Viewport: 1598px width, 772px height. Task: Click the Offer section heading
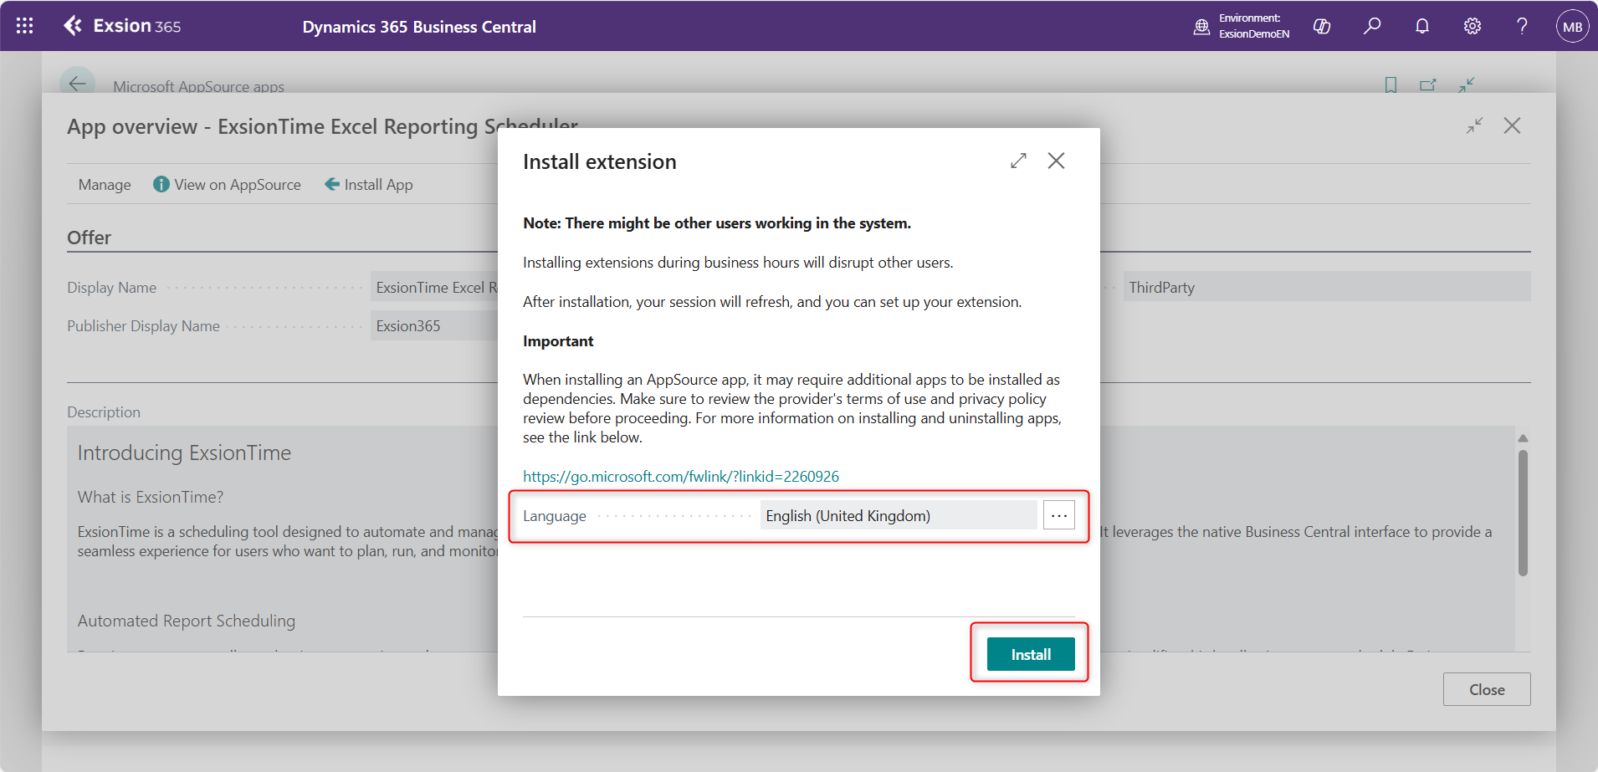(x=89, y=238)
